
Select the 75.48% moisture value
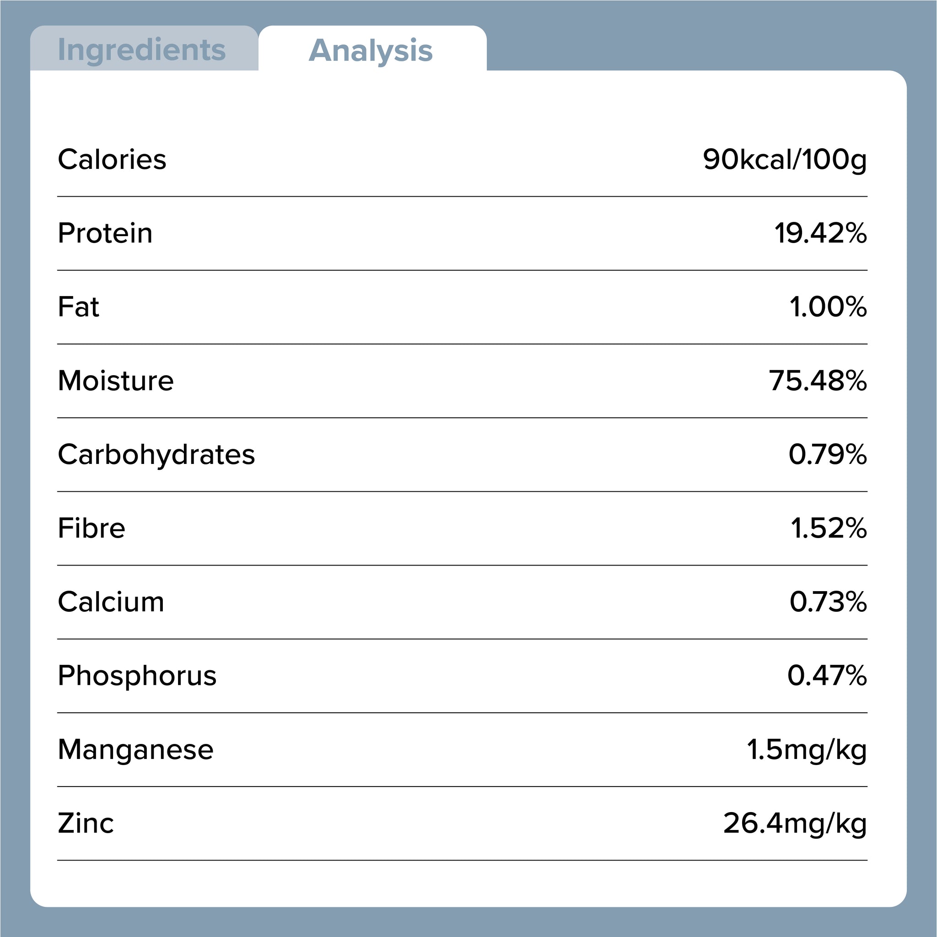click(x=818, y=381)
